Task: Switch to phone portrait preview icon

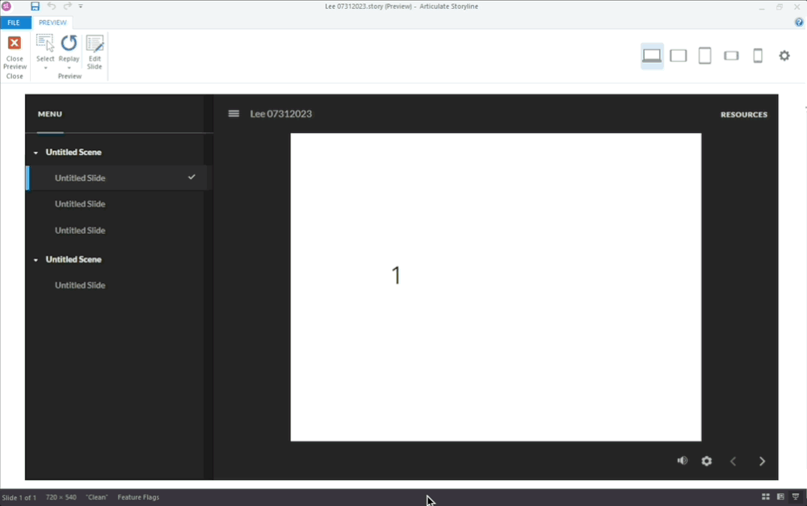Action: (758, 56)
